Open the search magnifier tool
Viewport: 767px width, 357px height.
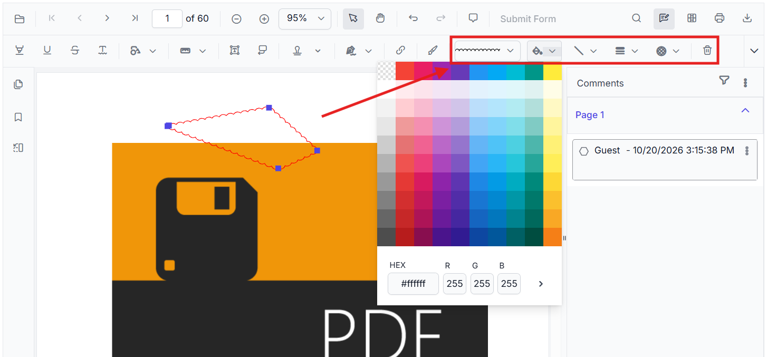[637, 18]
